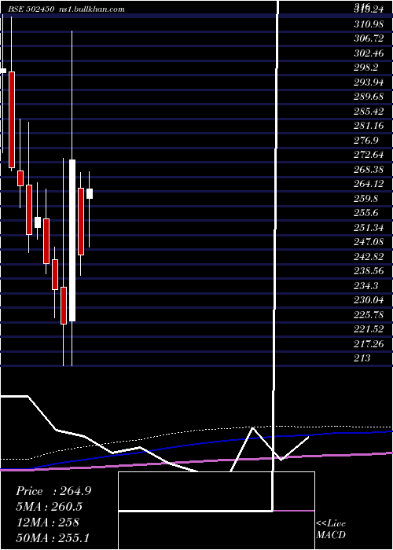Click the 251.34 price axis label
The image size is (393, 550).
pyautogui.click(x=369, y=228)
